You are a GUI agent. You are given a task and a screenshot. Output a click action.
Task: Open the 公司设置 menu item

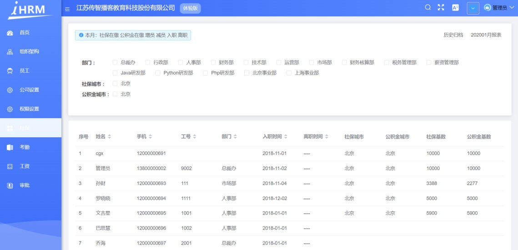(31, 90)
